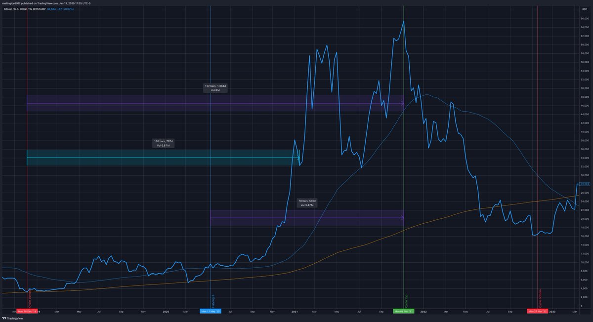Image resolution: width=593 pixels, height=322 pixels.
Task: Select the upper purple 1,064d date range box
Action: tap(215, 103)
